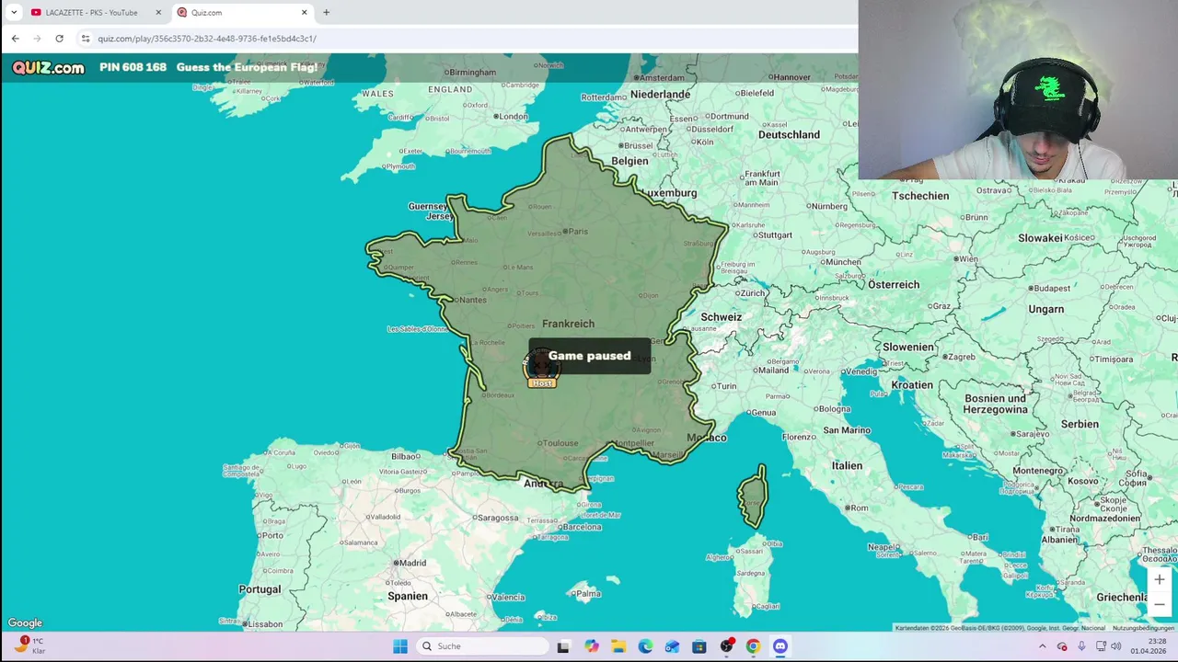The image size is (1178, 662).
Task: Click the QUIZ.com logo
Action: (x=48, y=67)
